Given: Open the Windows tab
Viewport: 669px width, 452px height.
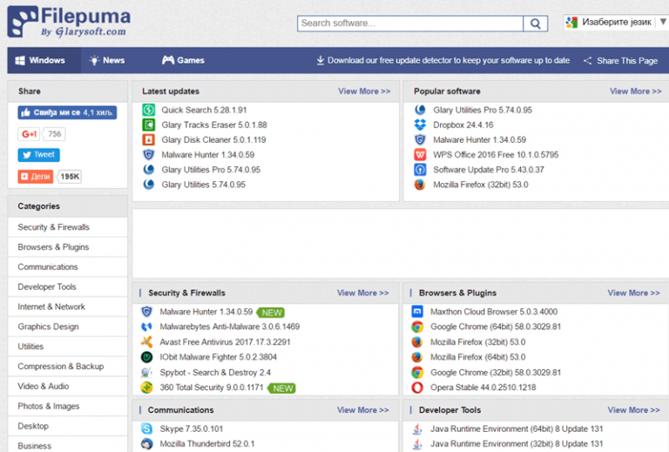Looking at the screenshot, I should (44, 60).
